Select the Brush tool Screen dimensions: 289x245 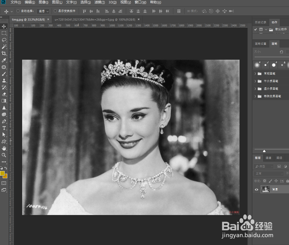point(4,74)
